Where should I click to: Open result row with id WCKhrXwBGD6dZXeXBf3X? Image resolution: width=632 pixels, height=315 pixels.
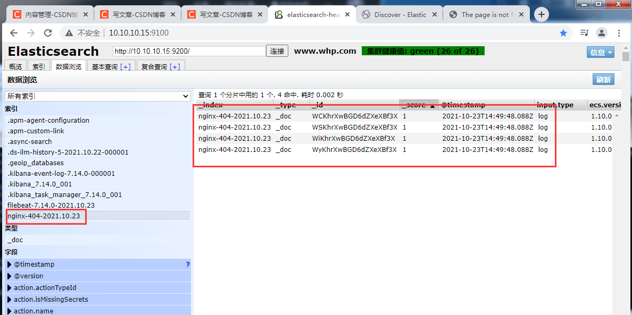(404, 116)
